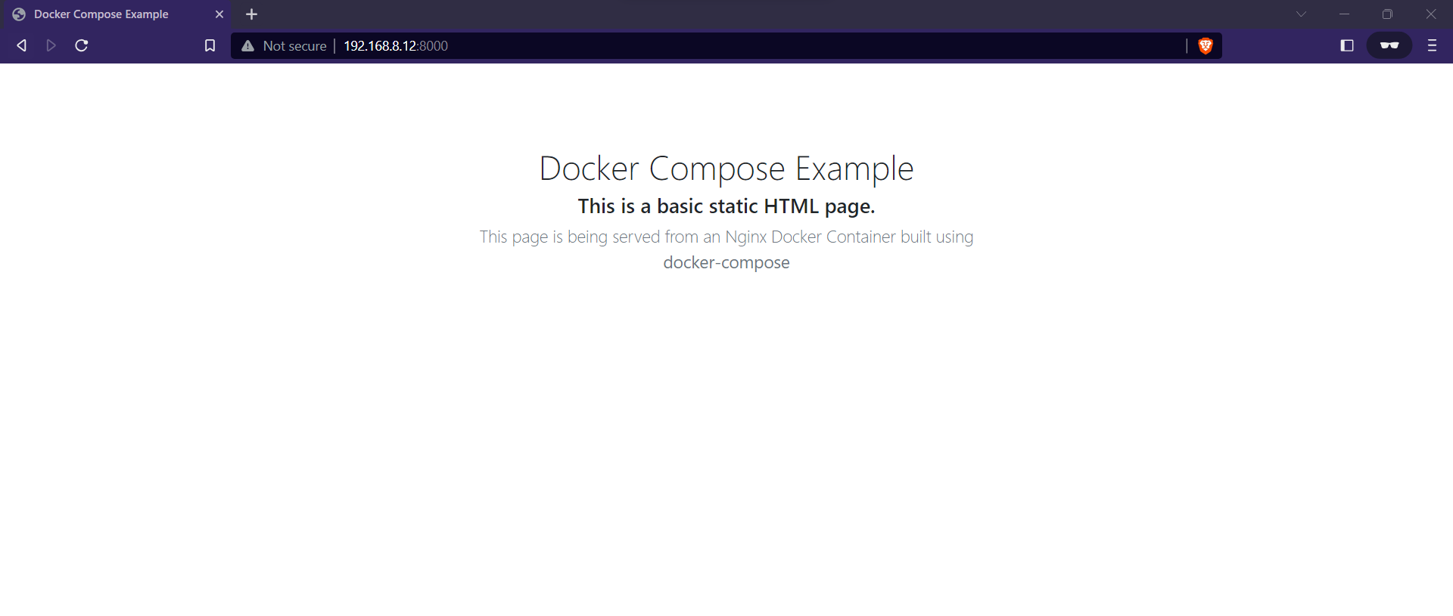
Task: Click the Docker Compose Example heading
Action: (x=726, y=169)
